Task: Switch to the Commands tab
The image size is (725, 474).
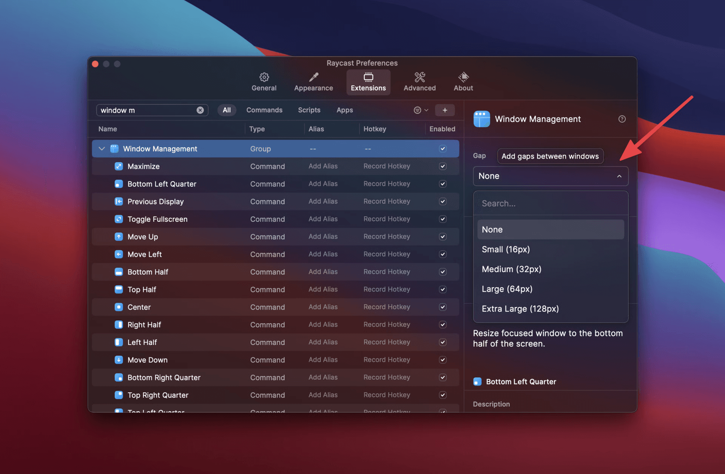Action: (264, 110)
